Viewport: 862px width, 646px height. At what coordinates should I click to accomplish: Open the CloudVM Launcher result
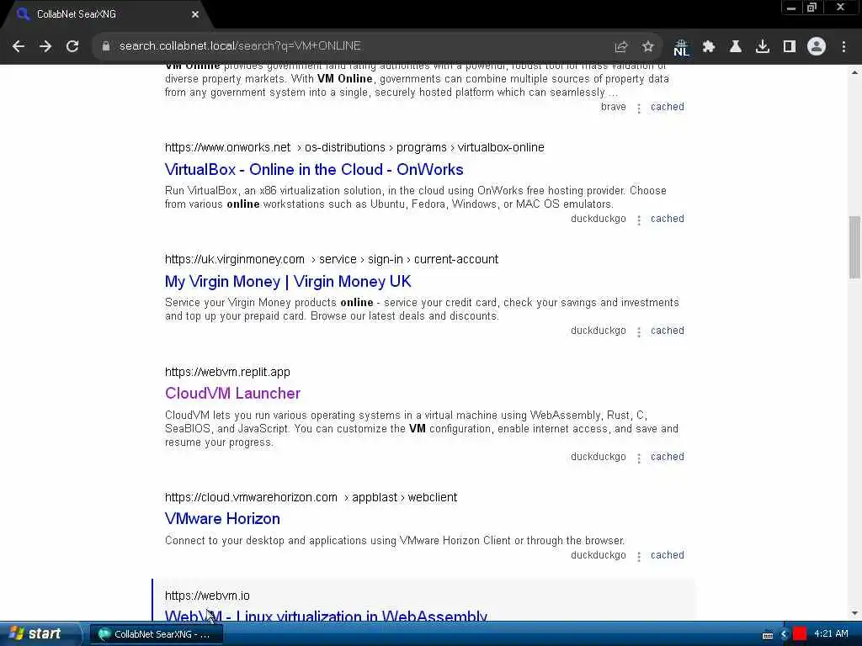tap(232, 394)
